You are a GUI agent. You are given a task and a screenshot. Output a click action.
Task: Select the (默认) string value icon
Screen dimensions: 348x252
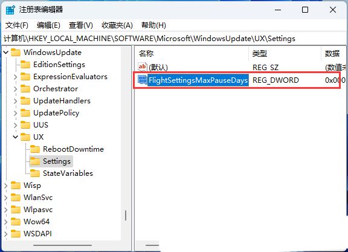142,67
